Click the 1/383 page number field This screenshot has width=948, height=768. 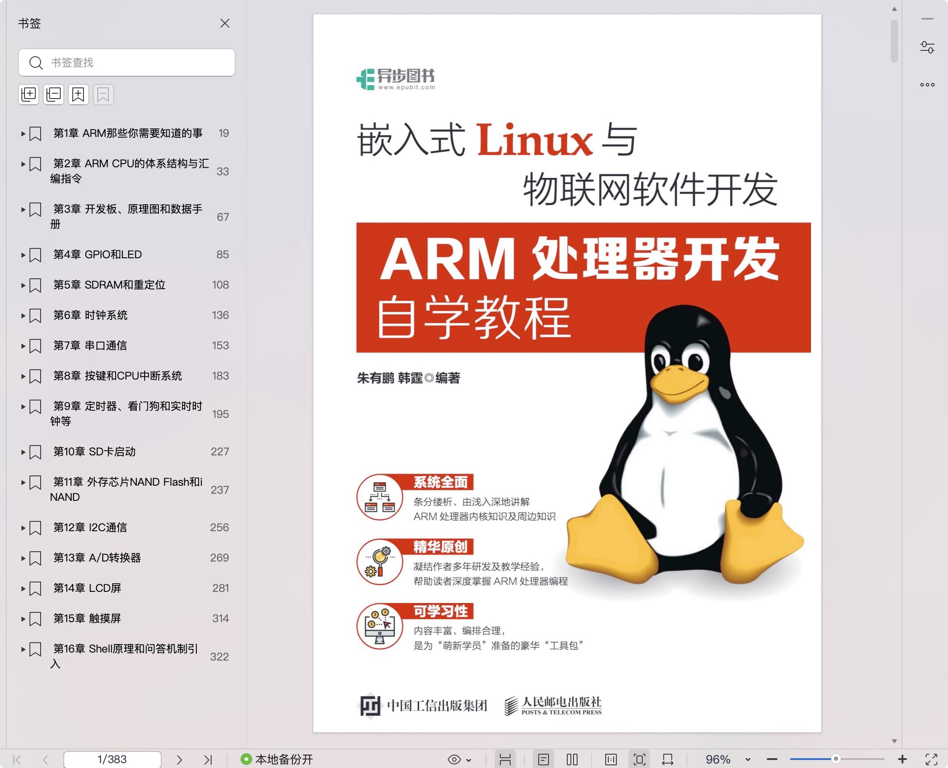(x=112, y=760)
